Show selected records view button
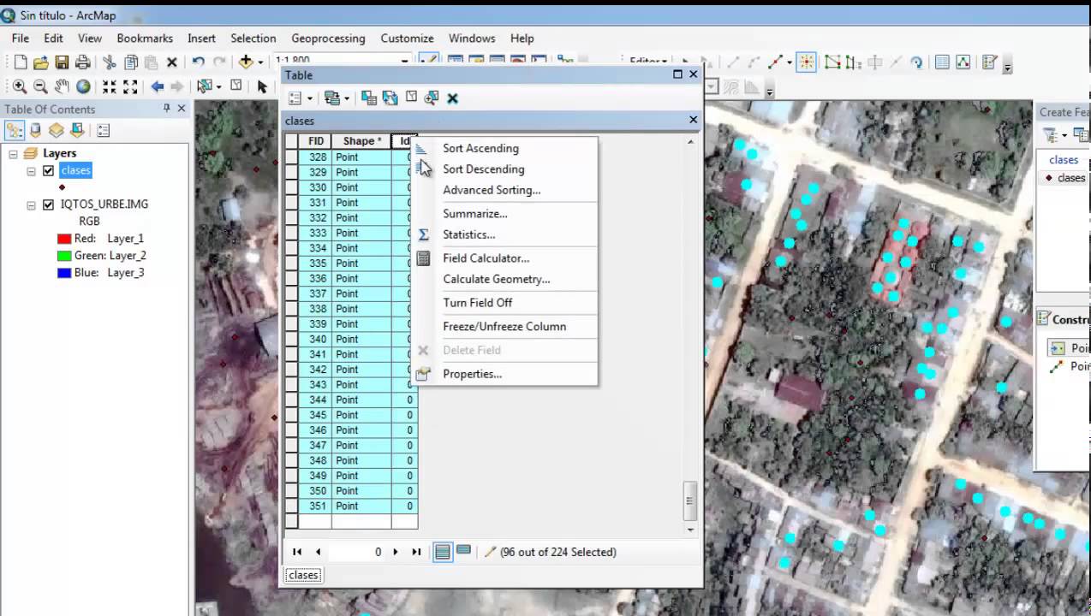This screenshot has height=616, width=1091. pyautogui.click(x=463, y=552)
